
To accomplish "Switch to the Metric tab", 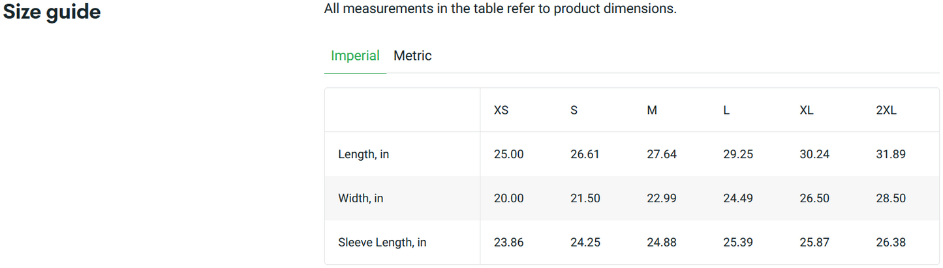I will tap(412, 56).
